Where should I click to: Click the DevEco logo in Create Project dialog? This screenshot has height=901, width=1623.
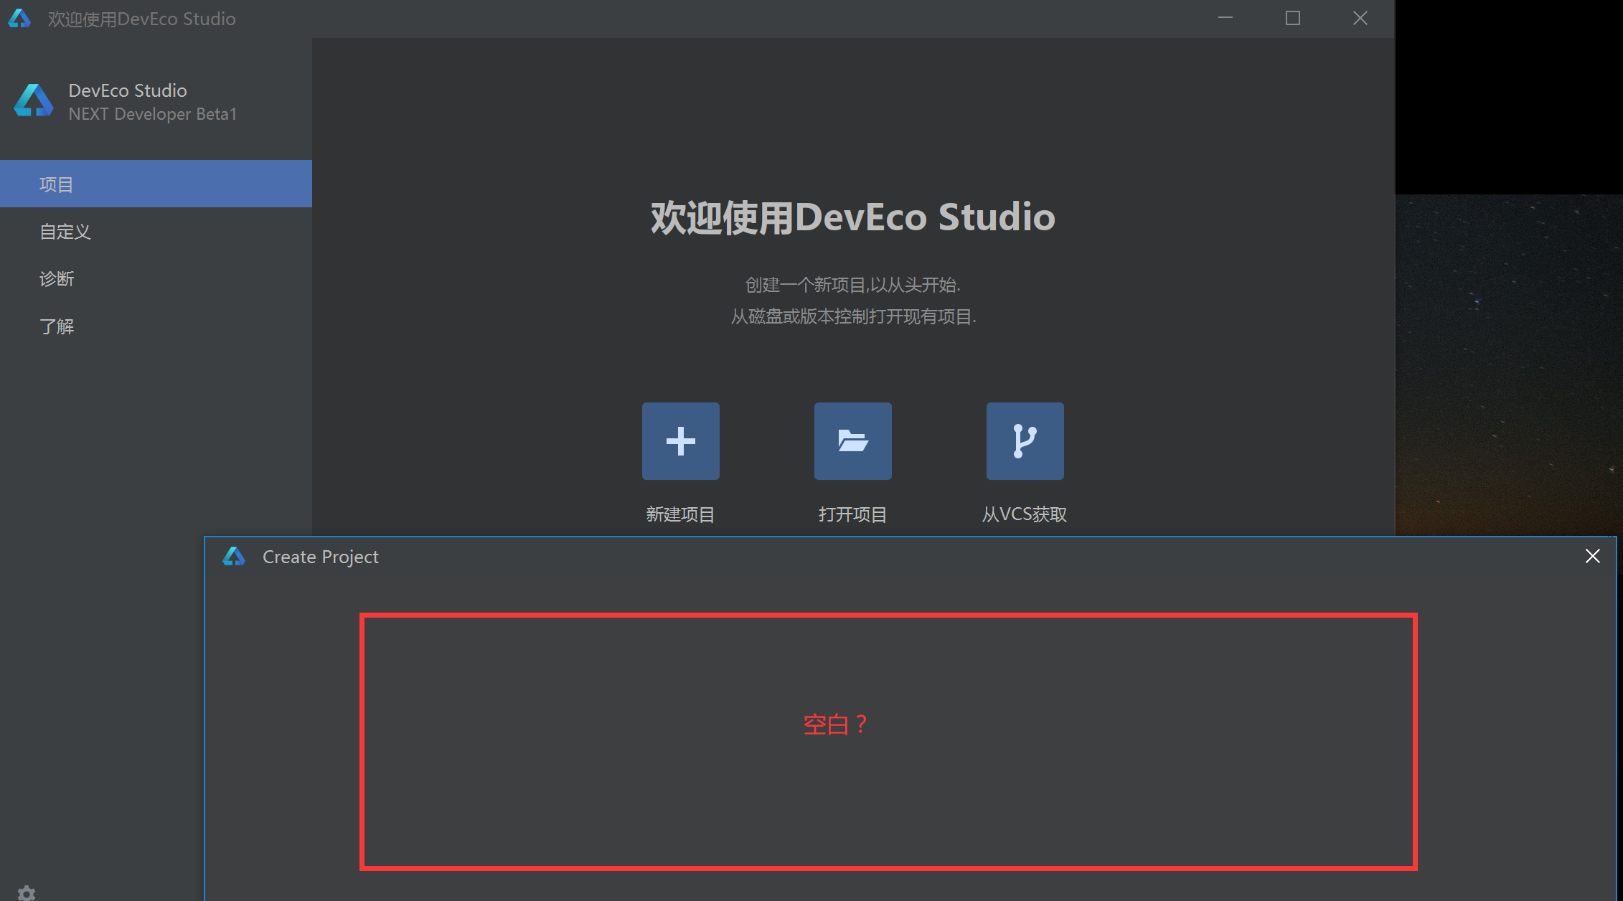pos(234,557)
